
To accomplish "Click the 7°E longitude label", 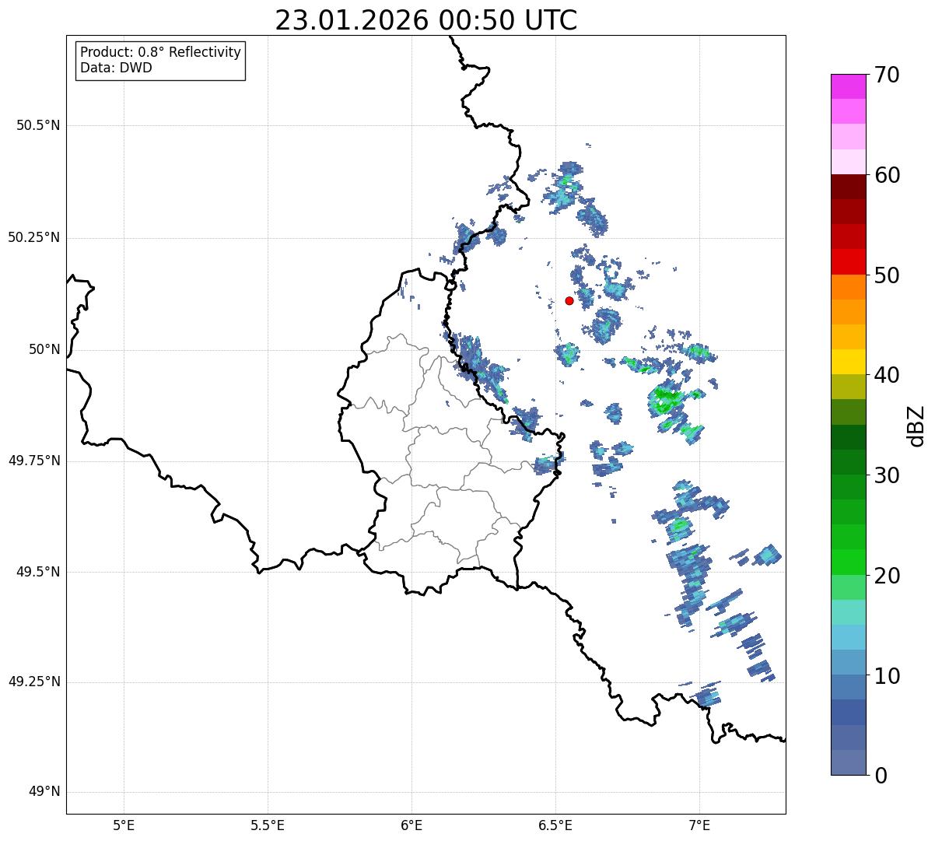I will [x=699, y=825].
